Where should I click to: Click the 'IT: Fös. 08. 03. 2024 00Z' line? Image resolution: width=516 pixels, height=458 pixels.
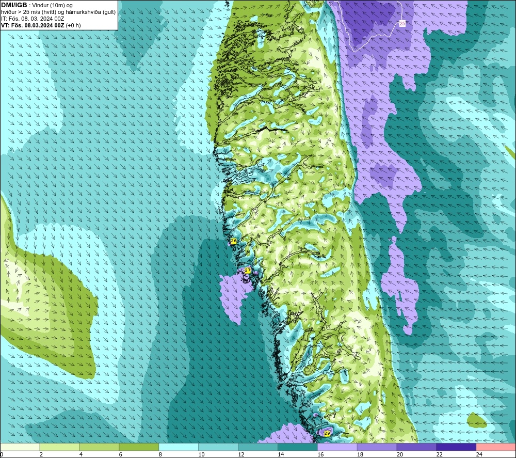click(x=33, y=19)
